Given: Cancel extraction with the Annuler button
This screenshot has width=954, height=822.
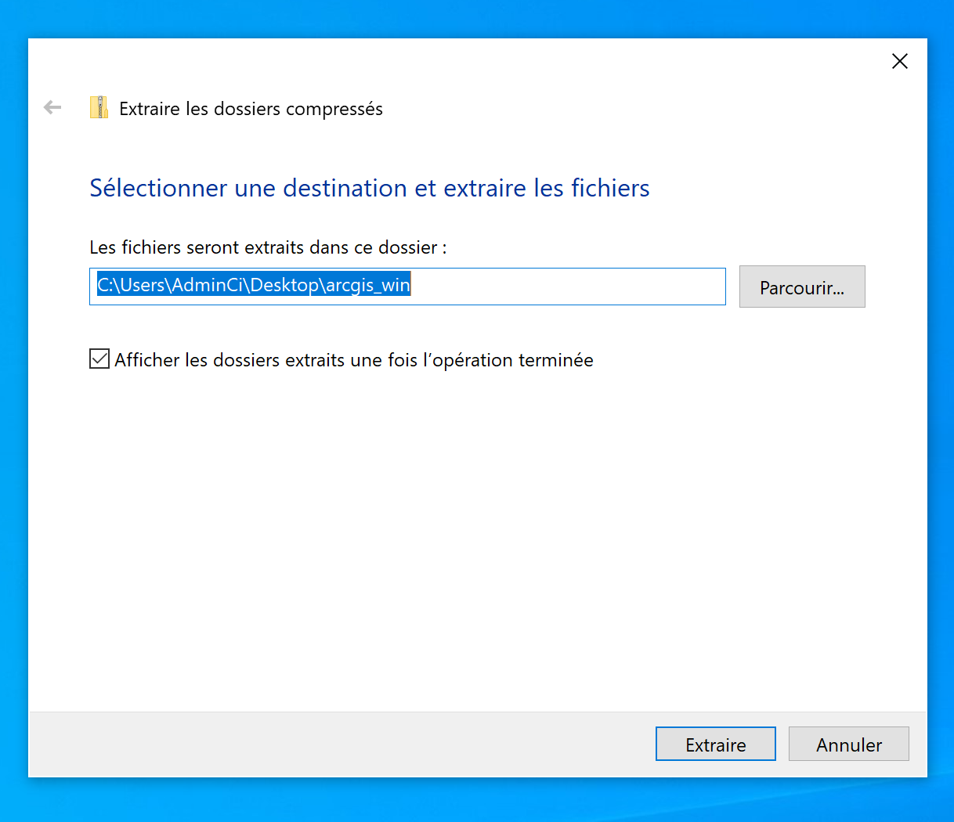Looking at the screenshot, I should tap(848, 744).
